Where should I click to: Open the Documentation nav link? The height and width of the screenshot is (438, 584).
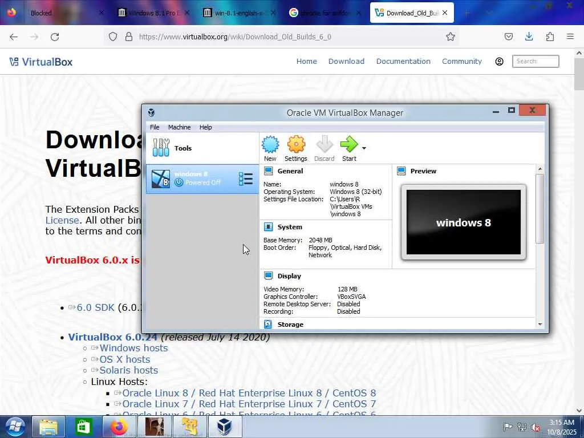pos(403,61)
